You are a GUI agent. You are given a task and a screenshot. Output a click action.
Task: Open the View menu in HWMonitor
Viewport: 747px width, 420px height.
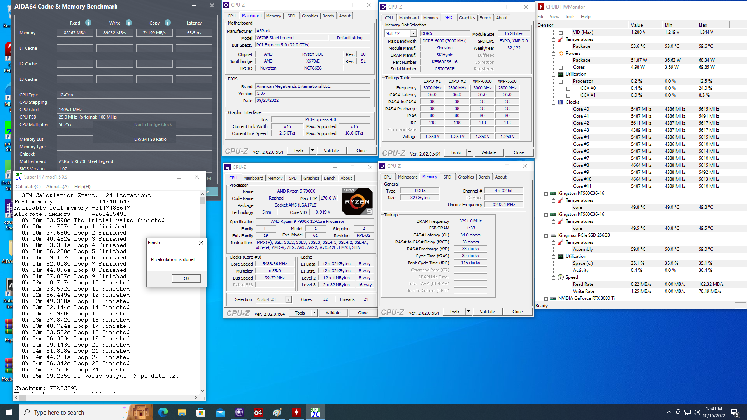coord(554,17)
